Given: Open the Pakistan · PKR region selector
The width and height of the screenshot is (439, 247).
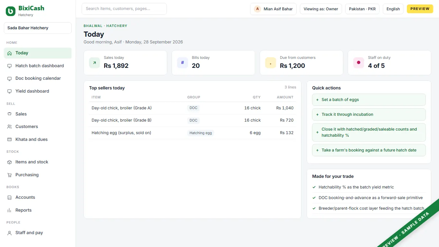Looking at the screenshot, I should tap(362, 9).
